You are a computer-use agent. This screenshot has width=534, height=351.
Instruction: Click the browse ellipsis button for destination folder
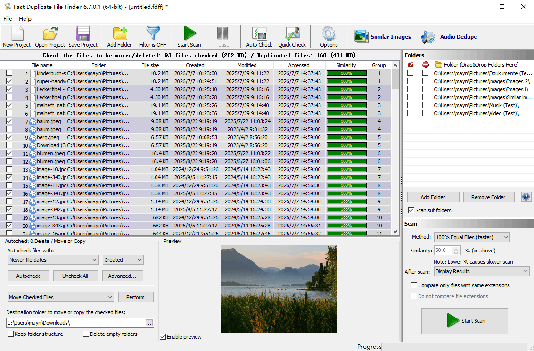pyautogui.click(x=149, y=323)
